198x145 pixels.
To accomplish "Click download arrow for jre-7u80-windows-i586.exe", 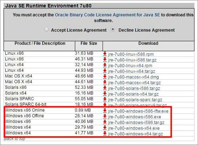I will click(x=105, y=116).
